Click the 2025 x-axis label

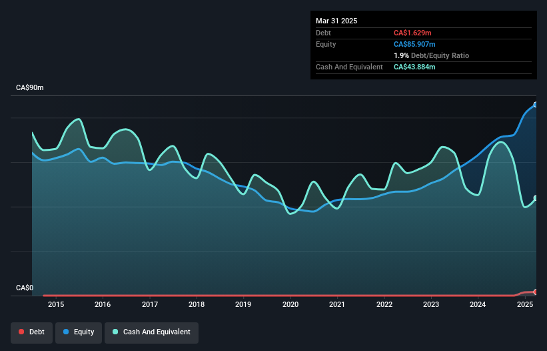525,304
